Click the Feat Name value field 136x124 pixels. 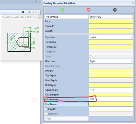coord(111,104)
